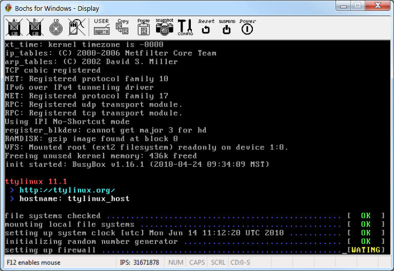Screen dimensions: 394x271
Task: Close the Bochs display window
Action: [378, 6]
